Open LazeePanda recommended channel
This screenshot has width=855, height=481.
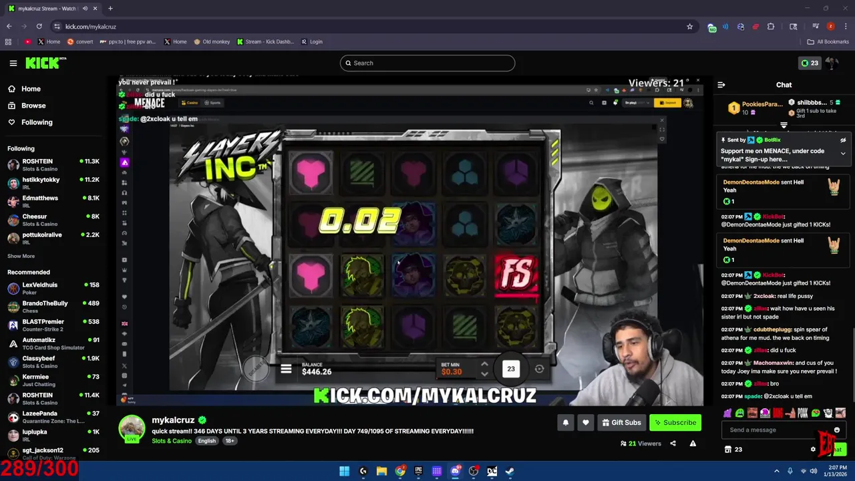(x=53, y=417)
